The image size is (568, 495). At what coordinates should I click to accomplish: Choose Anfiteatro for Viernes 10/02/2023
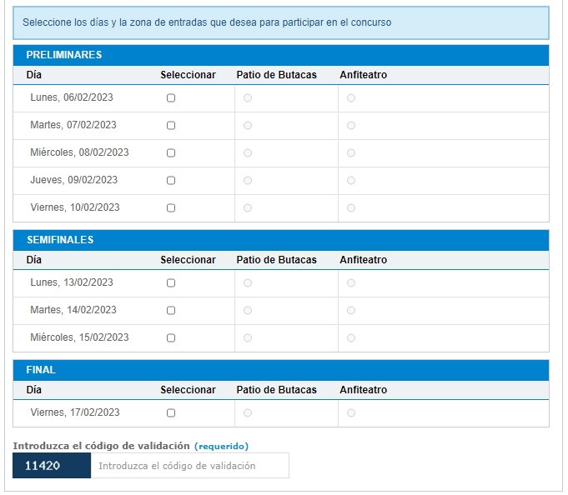[351, 208]
